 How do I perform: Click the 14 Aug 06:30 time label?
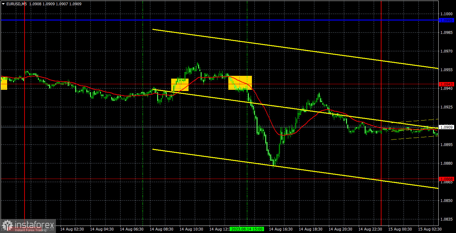click(132, 229)
